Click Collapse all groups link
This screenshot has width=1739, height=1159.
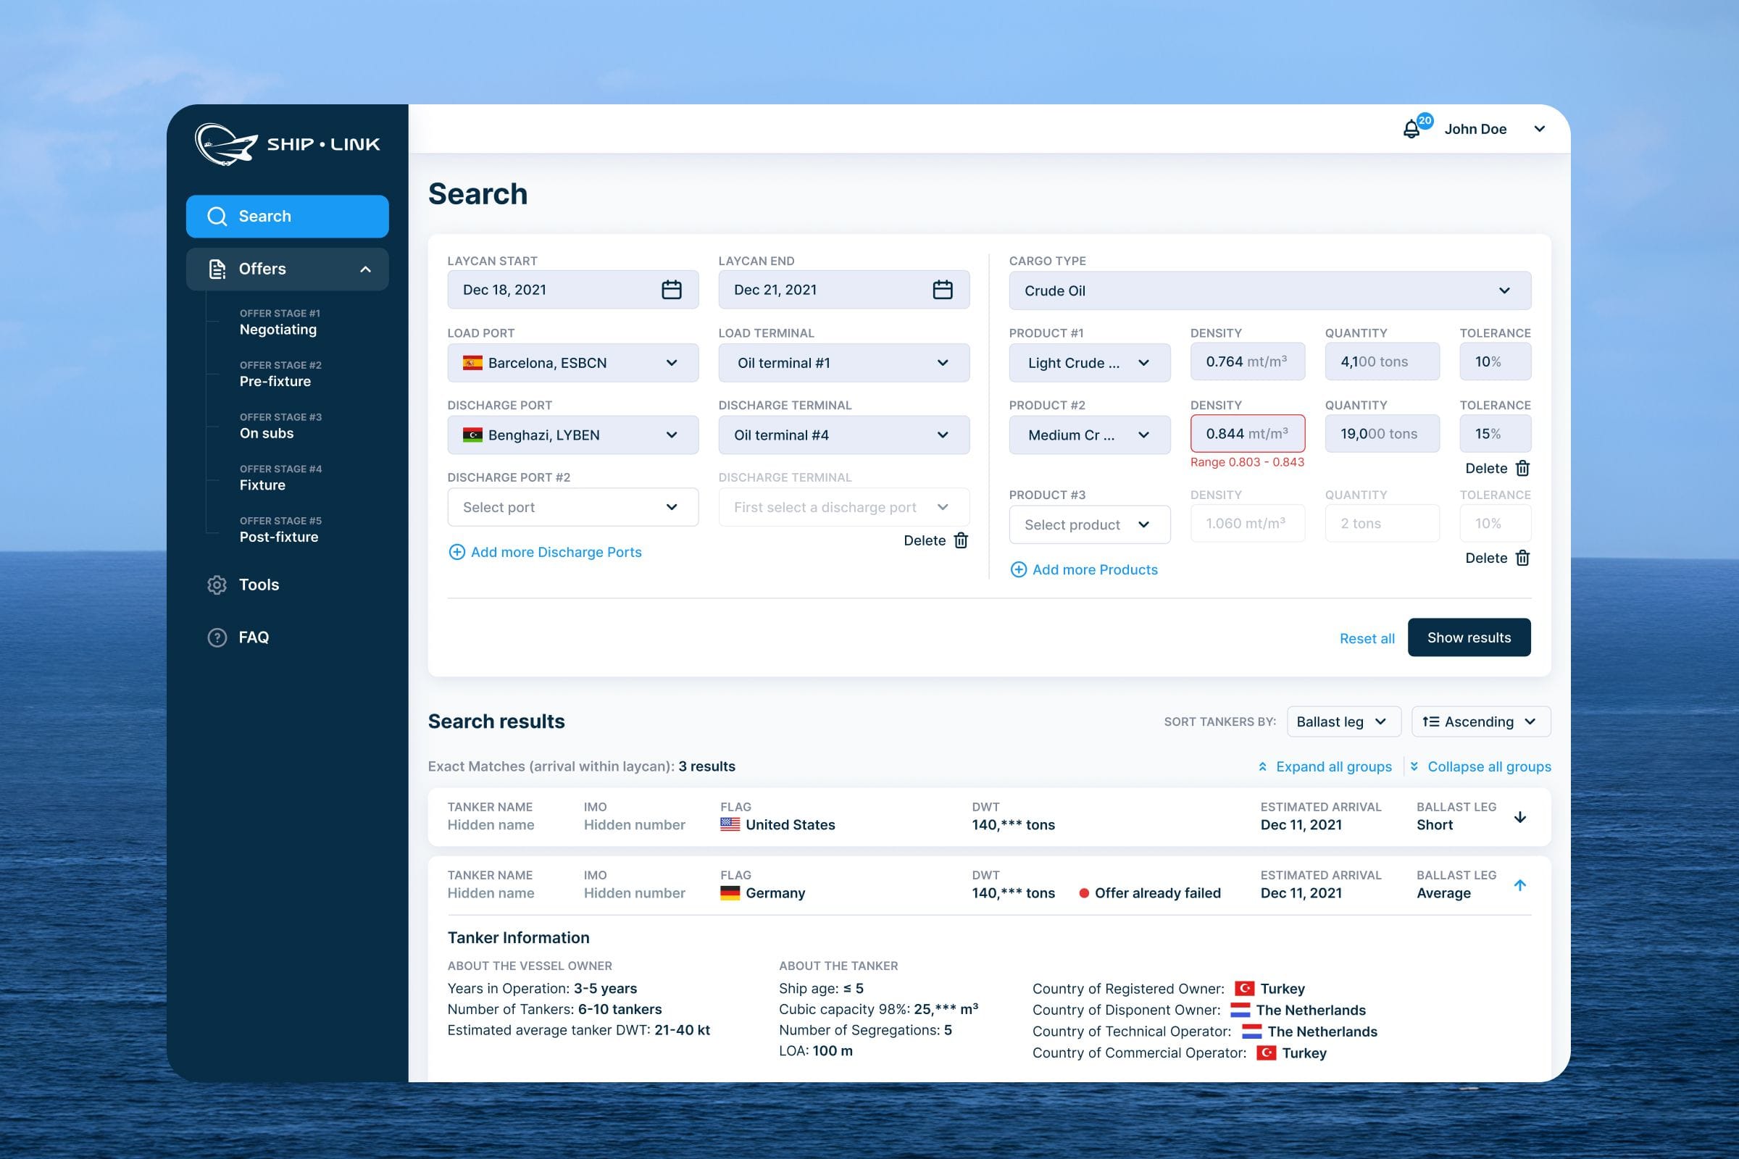(x=1488, y=766)
